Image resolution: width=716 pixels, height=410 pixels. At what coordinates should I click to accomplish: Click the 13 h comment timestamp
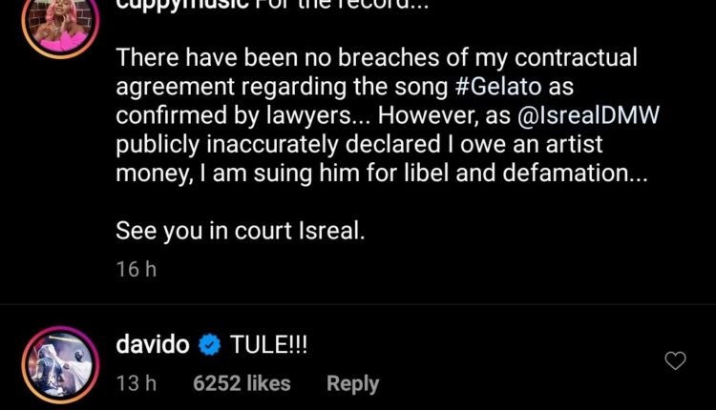pos(136,383)
